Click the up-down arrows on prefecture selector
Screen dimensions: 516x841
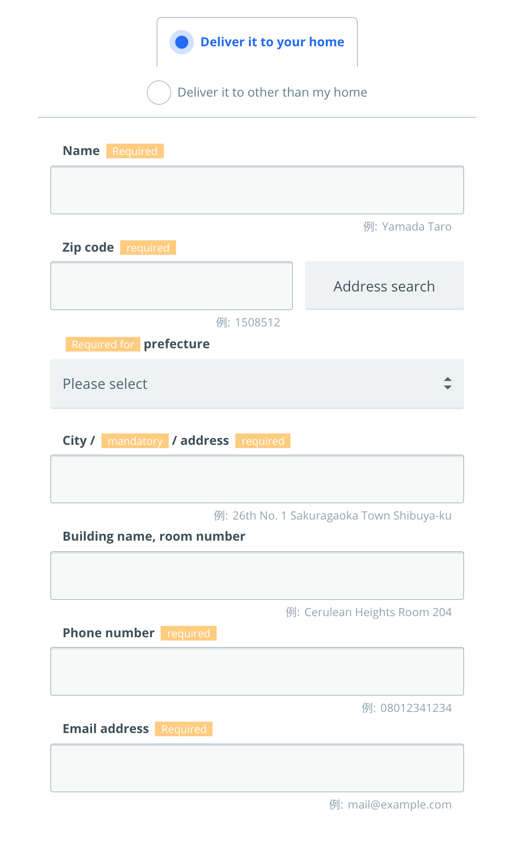447,384
